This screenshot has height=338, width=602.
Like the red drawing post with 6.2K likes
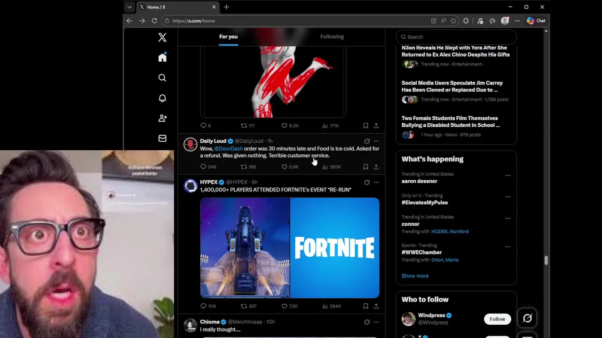click(290, 125)
